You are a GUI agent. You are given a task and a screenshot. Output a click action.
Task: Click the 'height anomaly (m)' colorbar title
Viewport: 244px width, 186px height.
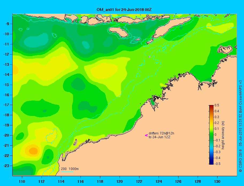pyautogui.click(x=223, y=135)
